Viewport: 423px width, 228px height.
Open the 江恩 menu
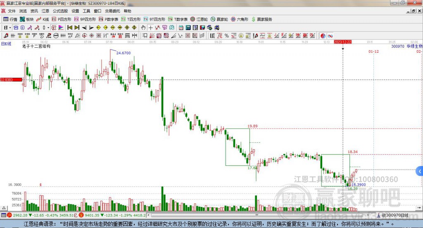pyautogui.click(x=45, y=11)
